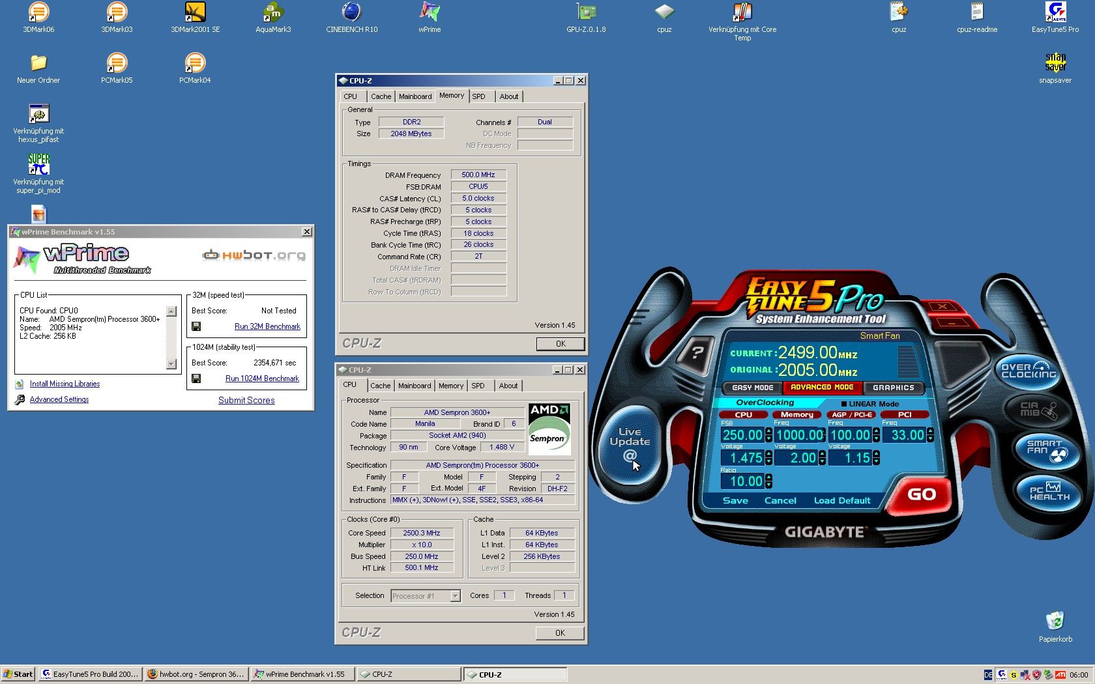The width and height of the screenshot is (1095, 684).
Task: Open the PCMark04 desktop shortcut
Action: [x=195, y=63]
